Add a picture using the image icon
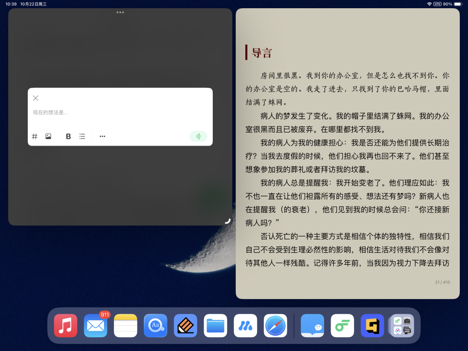The image size is (468, 351). click(49, 136)
